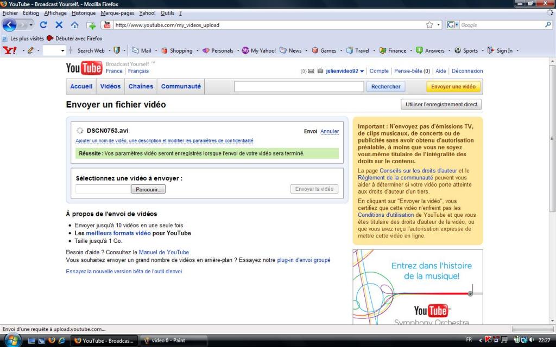Go to Chaînes tab

tap(141, 86)
